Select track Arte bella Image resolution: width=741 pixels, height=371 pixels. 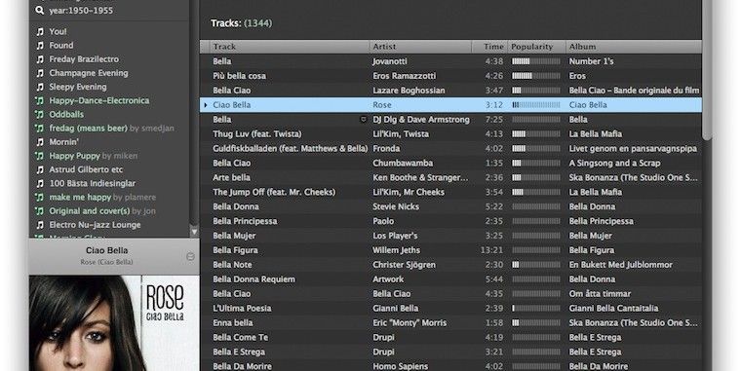232,178
